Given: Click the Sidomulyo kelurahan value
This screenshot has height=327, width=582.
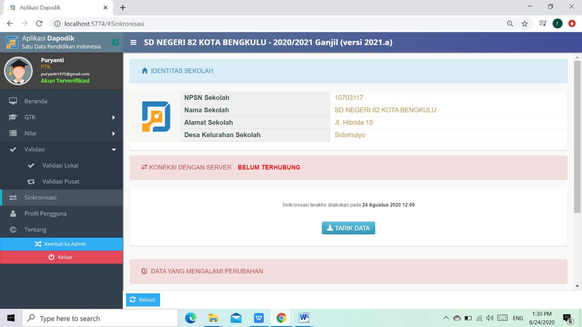Looking at the screenshot, I should pos(350,135).
